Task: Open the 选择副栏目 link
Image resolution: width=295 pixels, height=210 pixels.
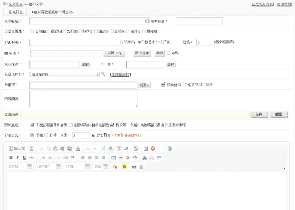Action: tap(120, 75)
